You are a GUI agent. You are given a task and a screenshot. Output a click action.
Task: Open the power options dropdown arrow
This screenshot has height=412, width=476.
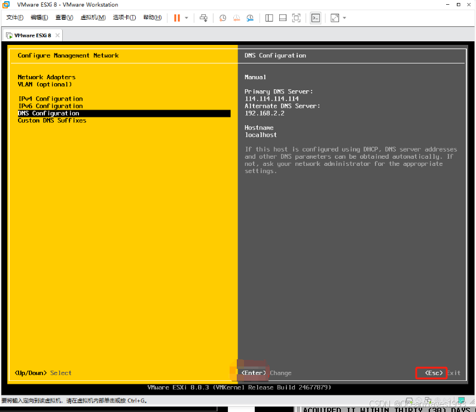click(x=187, y=18)
